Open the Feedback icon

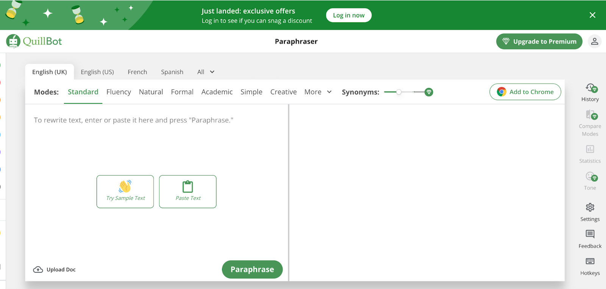pyautogui.click(x=590, y=234)
